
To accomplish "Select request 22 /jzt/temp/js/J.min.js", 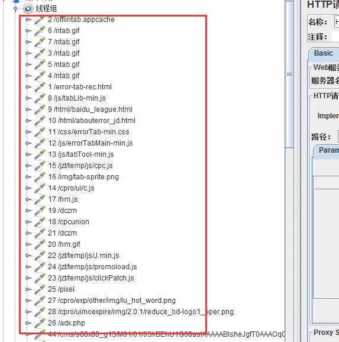I will click(x=83, y=256).
